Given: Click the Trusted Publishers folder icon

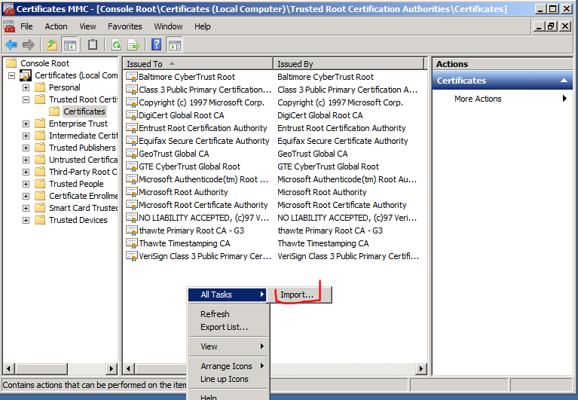Looking at the screenshot, I should pyautogui.click(x=40, y=148).
